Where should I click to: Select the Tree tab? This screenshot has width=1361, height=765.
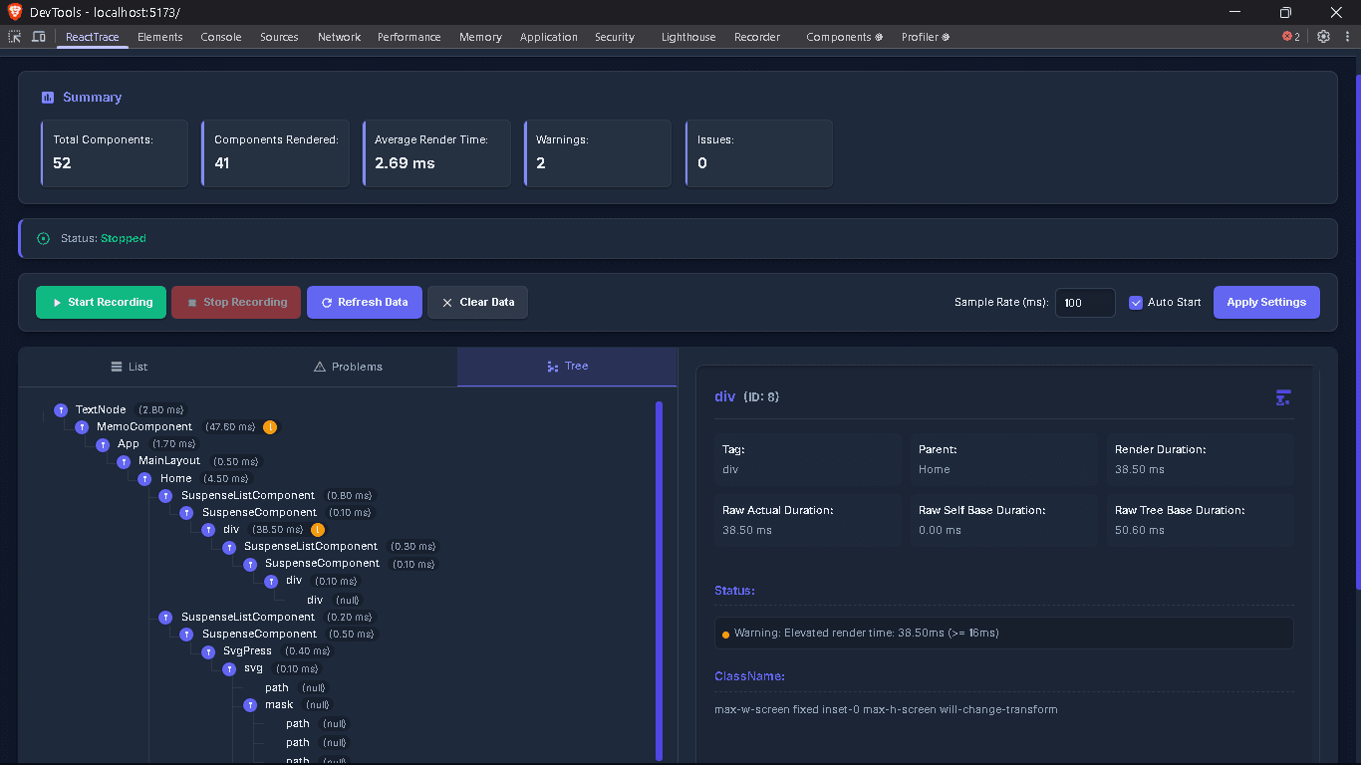567,367
